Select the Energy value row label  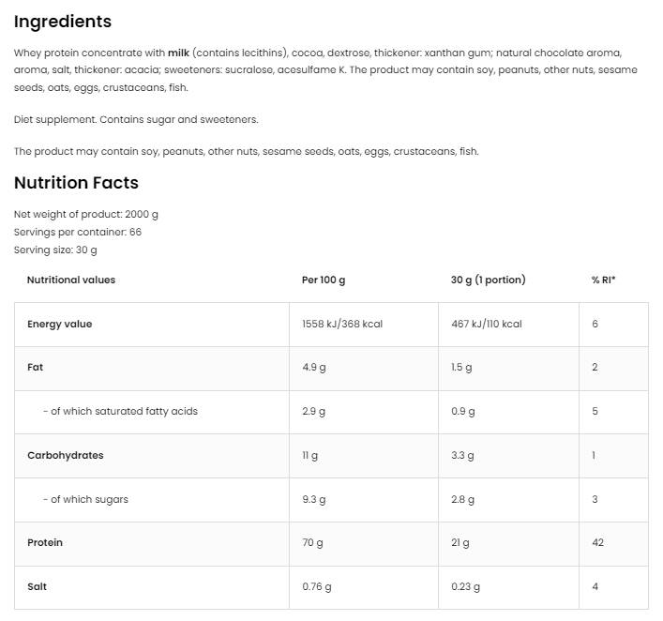point(60,325)
